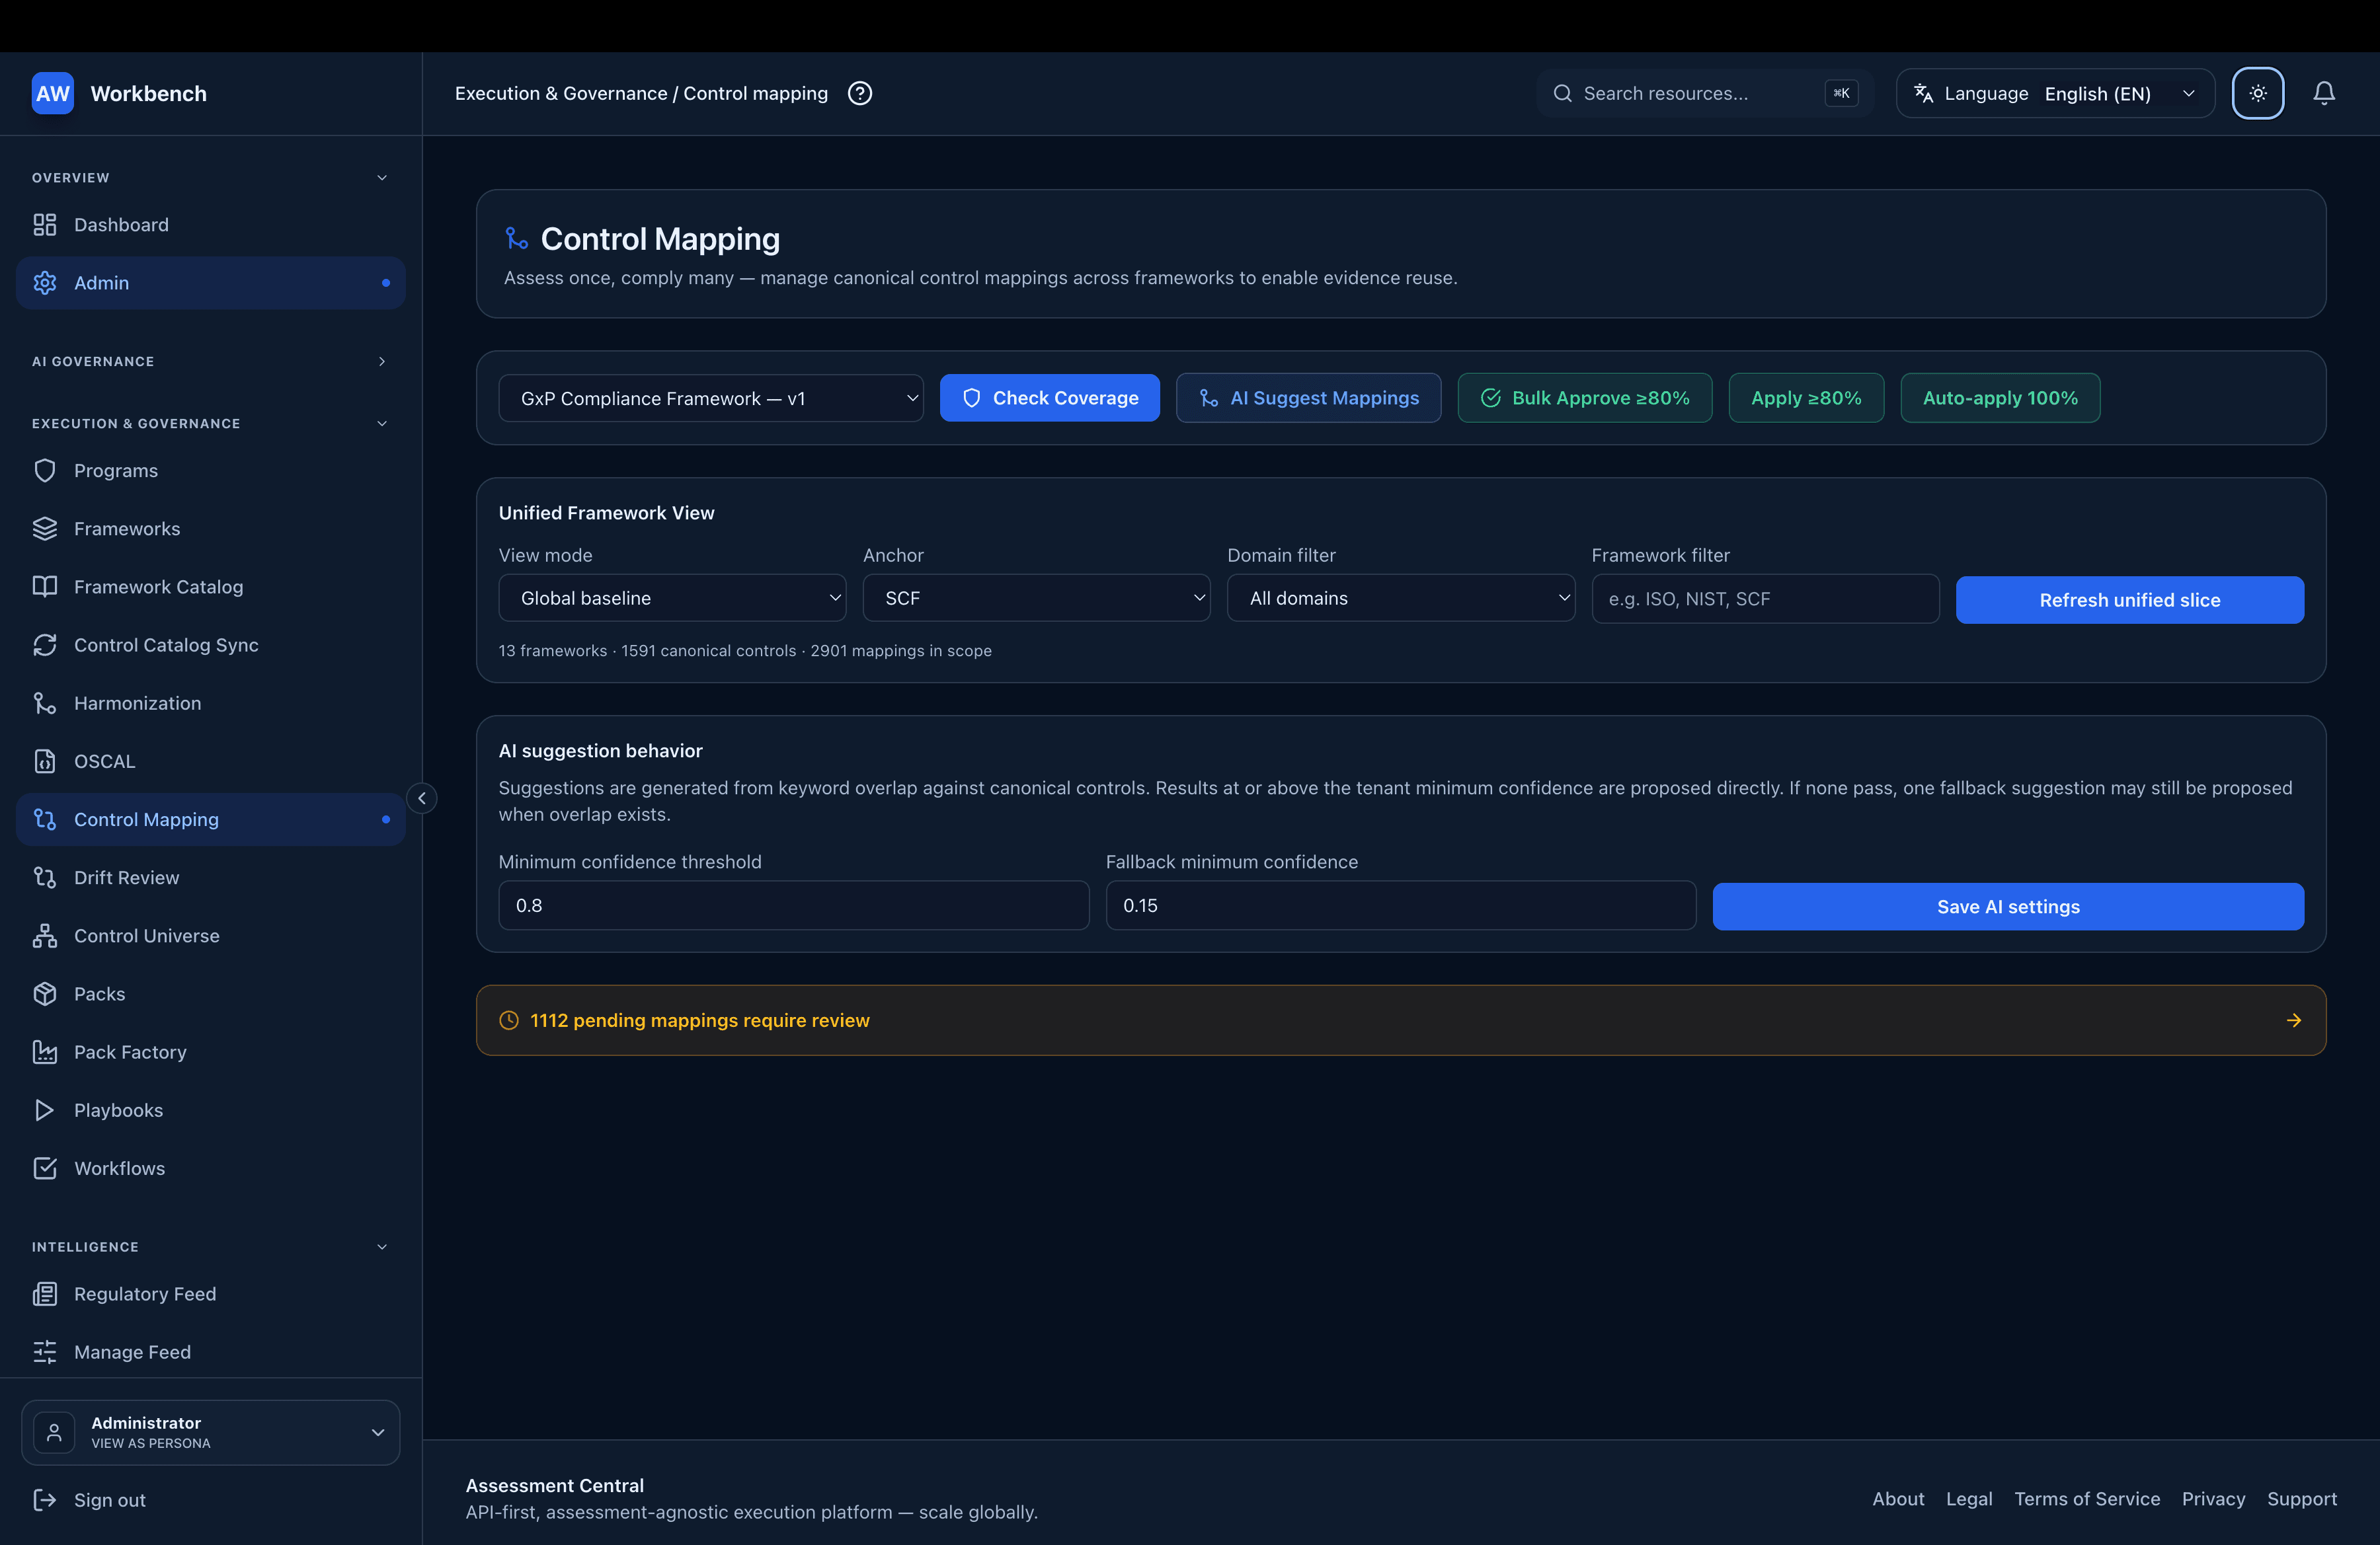The image size is (2380, 1545).
Task: Click the Administrator persona avatar icon
Action: [x=54, y=1432]
